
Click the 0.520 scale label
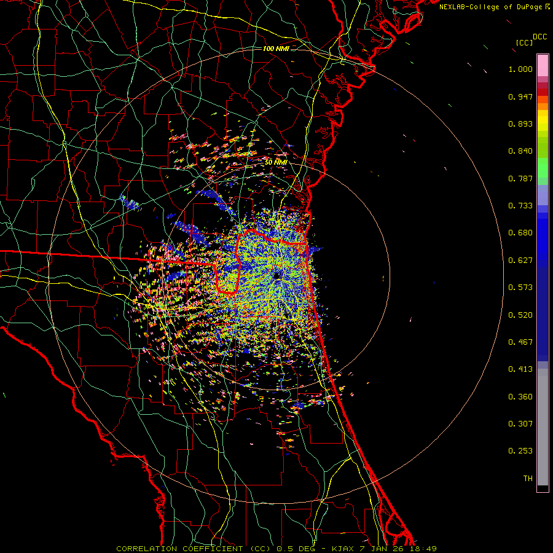click(x=520, y=315)
